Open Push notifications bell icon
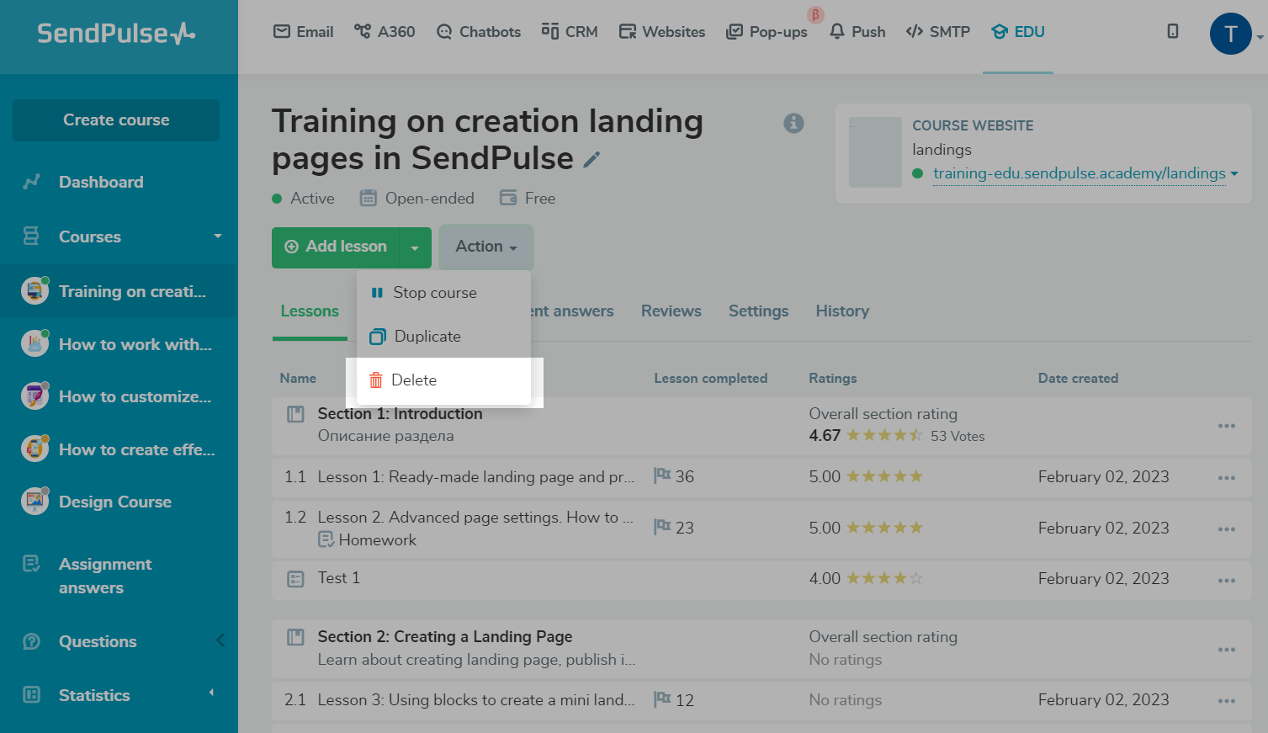The height and width of the screenshot is (733, 1268). pyautogui.click(x=837, y=32)
